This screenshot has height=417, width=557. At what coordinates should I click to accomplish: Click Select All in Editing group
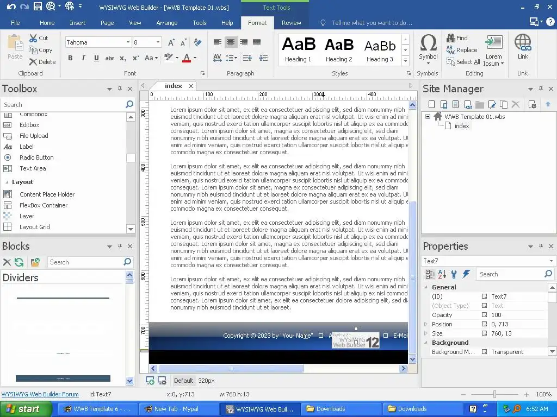(x=463, y=62)
